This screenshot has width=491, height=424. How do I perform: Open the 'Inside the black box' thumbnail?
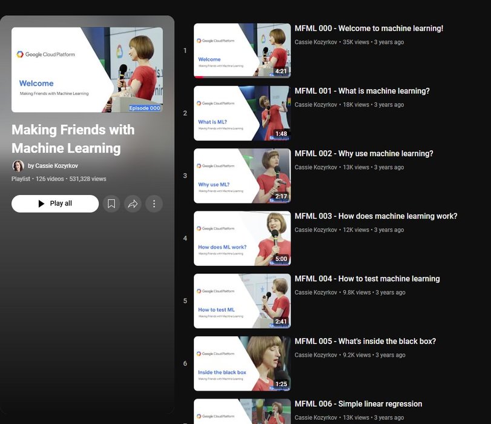242,363
